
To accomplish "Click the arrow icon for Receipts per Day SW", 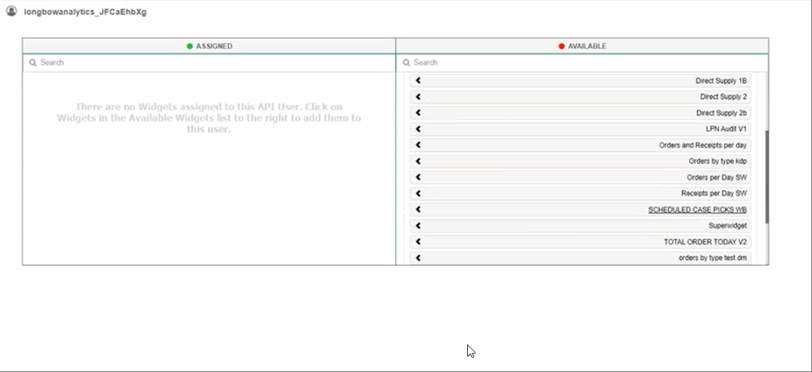I will click(418, 193).
